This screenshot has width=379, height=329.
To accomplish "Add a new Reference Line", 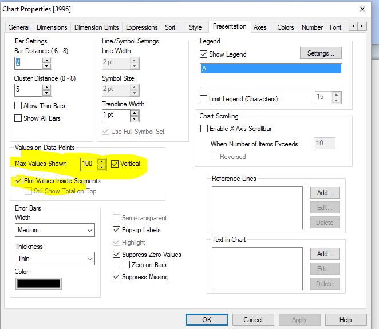I will coord(325,192).
